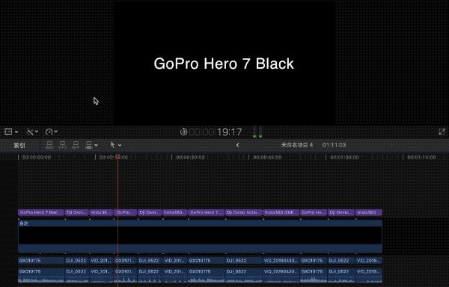
Task: Go back in timeline history with left chevron
Action: click(x=237, y=145)
